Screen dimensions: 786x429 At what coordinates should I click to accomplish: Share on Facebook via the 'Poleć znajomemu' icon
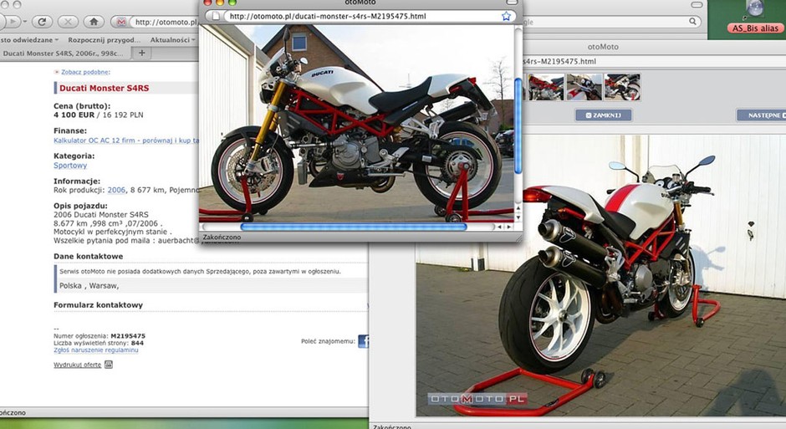(364, 341)
